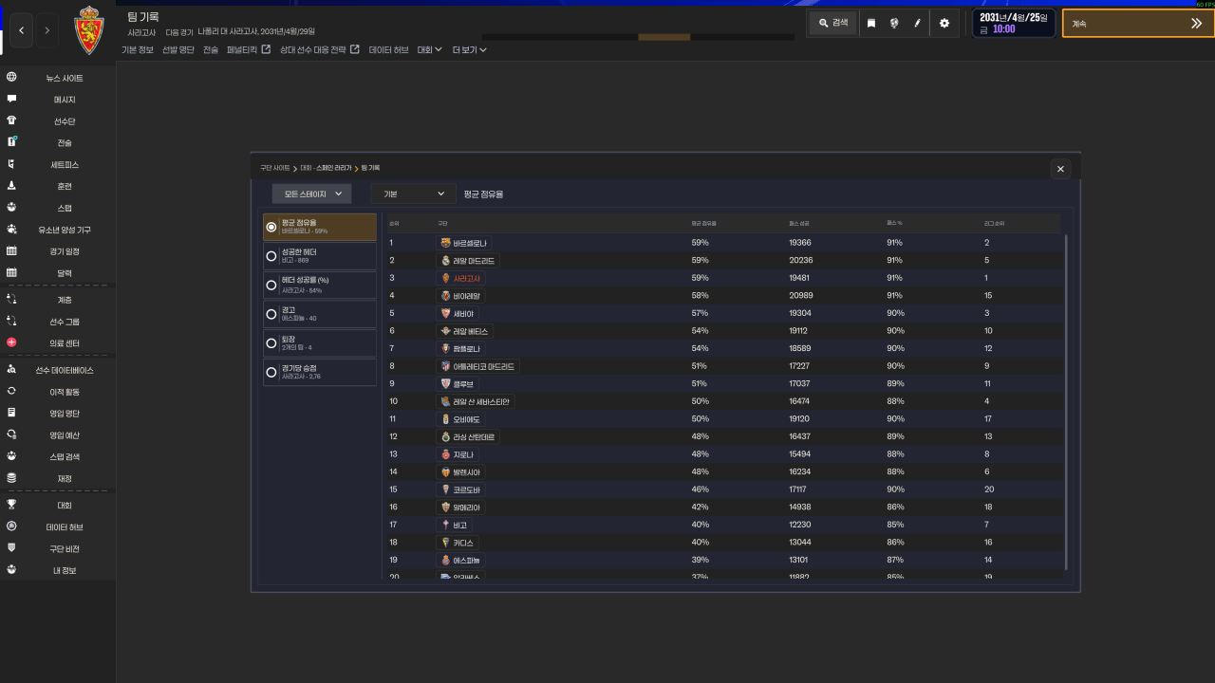Screen dimensions: 1215x683
Task: Select the 평균 점유율 radio option
Action: pos(320,227)
